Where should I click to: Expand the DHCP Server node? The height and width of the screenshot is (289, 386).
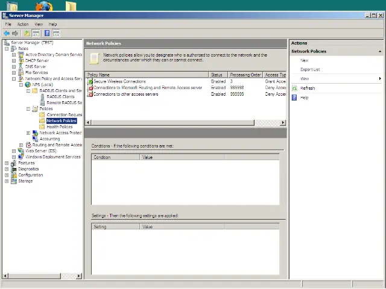pos(14,60)
